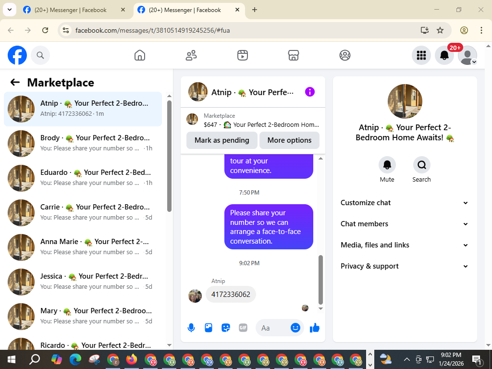Image resolution: width=492 pixels, height=369 pixels.
Task: Click the large listing photo in info panel
Action: 405,101
